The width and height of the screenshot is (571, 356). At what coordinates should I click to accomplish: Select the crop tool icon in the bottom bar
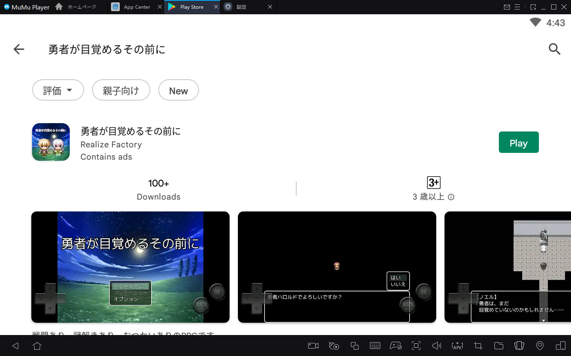point(478,346)
